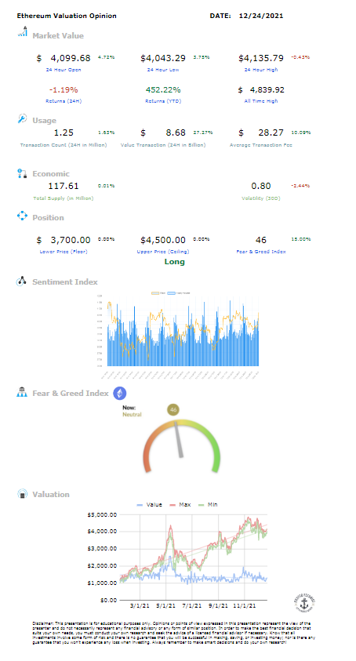The image size is (356, 661).
Task: Click the date value 12/24/2021
Action: tap(260, 16)
